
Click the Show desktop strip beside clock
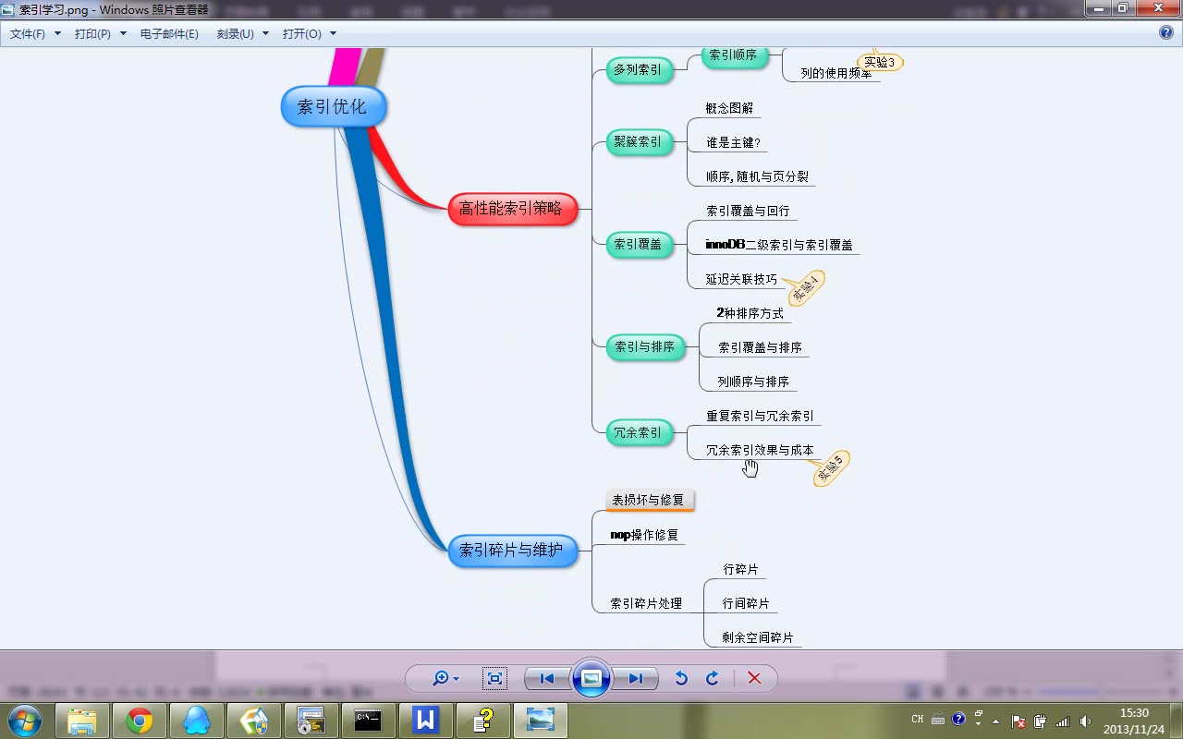click(1177, 721)
